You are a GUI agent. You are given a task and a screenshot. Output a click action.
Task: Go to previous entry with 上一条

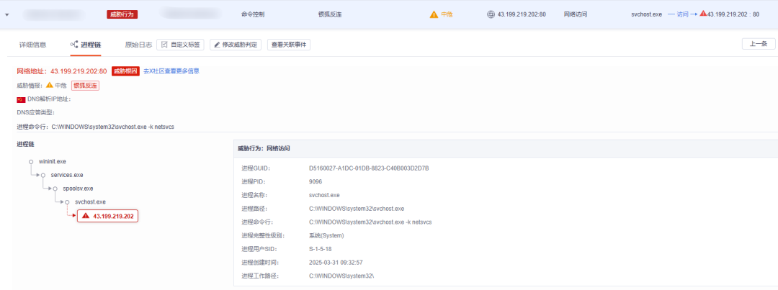click(759, 45)
